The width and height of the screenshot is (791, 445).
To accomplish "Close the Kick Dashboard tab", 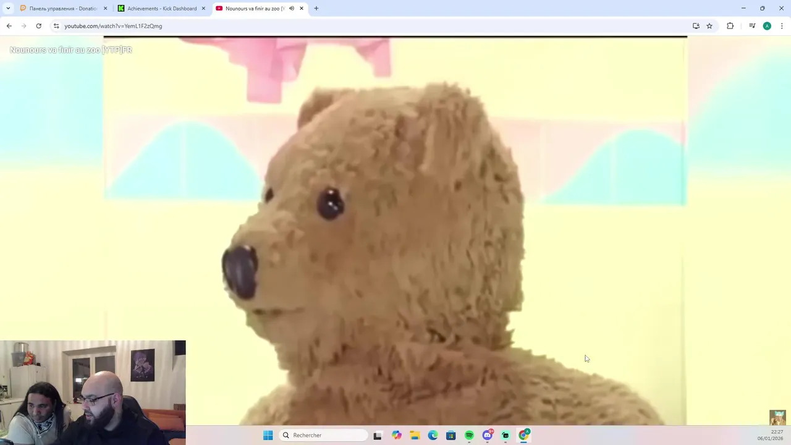I will click(203, 9).
